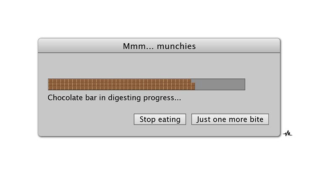Click the empty gray portion of the progress bar
Screen dimensions: 319x175
pyautogui.click(x=220, y=84)
